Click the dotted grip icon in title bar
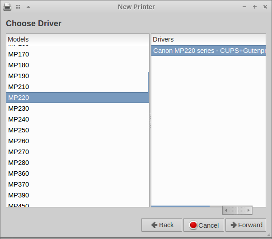Image resolution: width=272 pixels, height=239 pixels. pos(18,7)
